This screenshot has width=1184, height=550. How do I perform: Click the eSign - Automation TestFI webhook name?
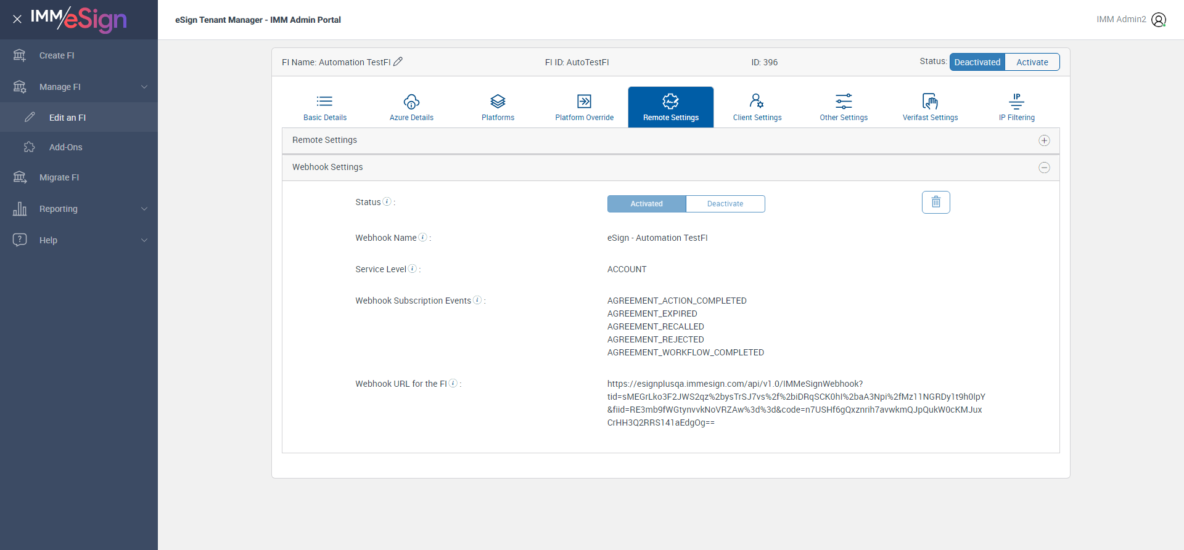(x=657, y=238)
